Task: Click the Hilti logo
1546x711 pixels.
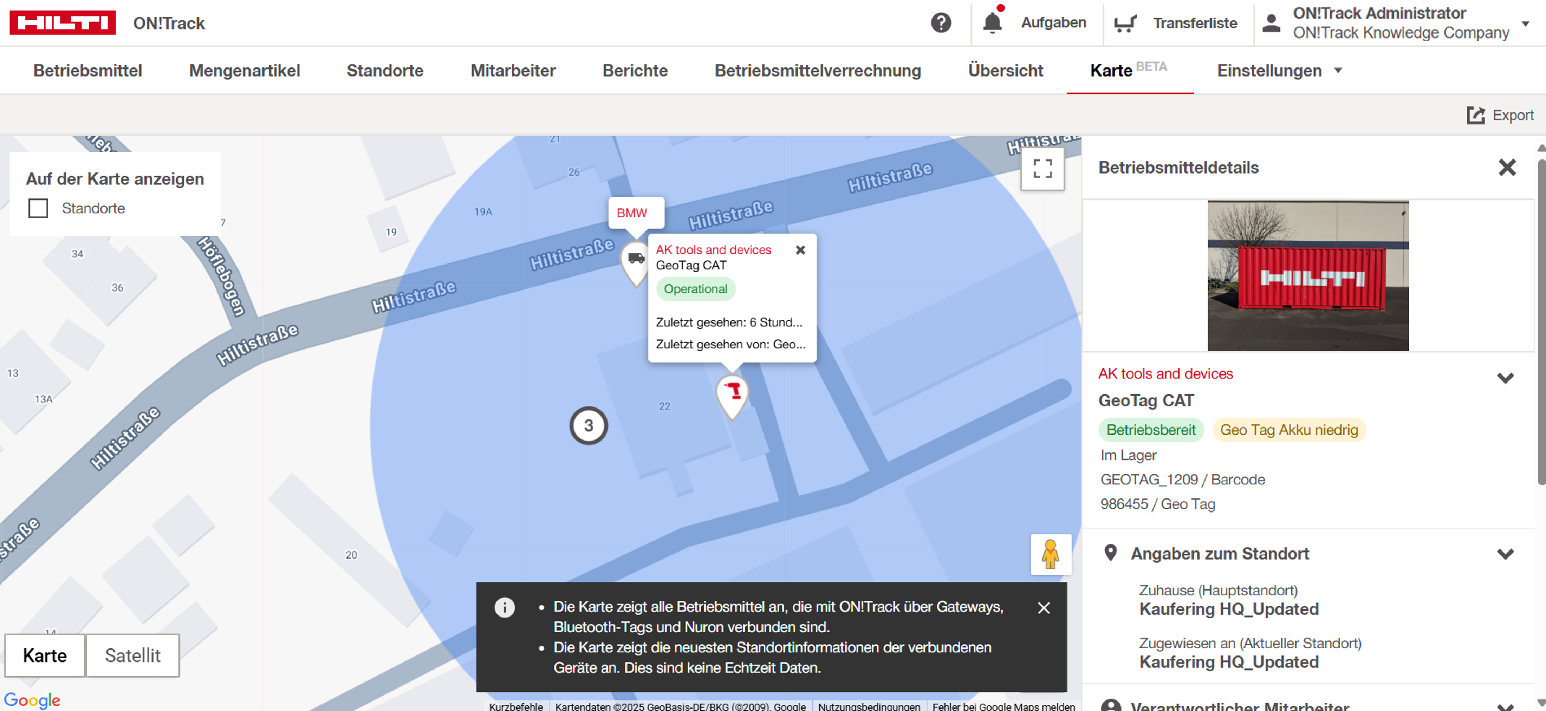Action: 63,23
